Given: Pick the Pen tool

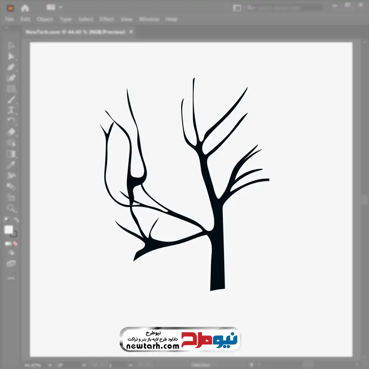Looking at the screenshot, I should (11, 67).
